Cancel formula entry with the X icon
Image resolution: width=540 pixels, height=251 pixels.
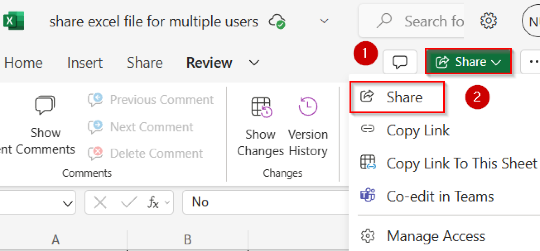(x=101, y=202)
